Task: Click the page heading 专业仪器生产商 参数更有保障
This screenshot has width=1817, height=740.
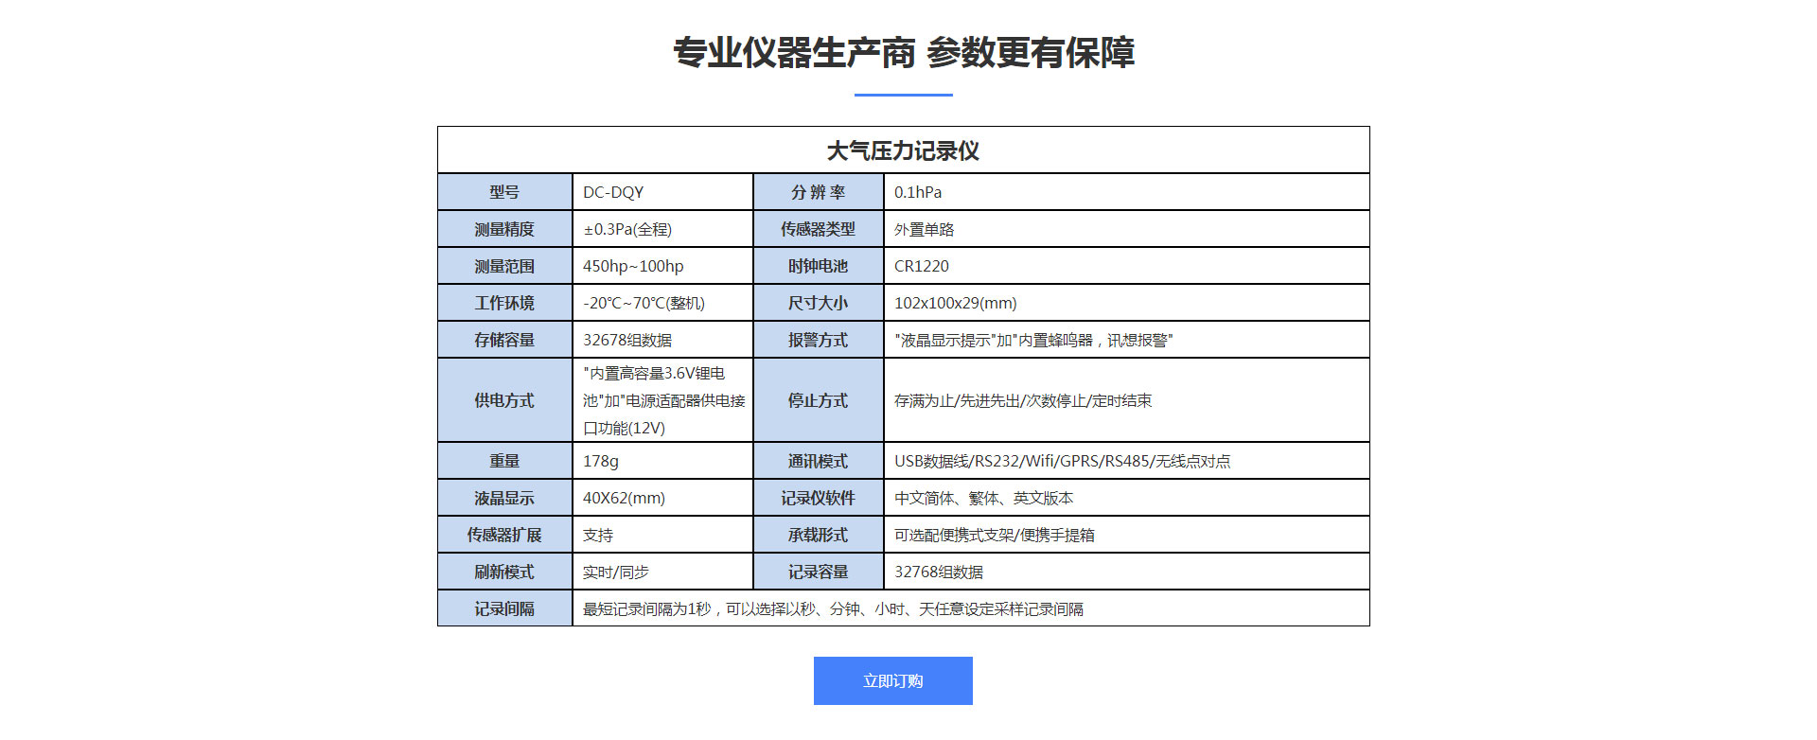Action: coord(903,53)
